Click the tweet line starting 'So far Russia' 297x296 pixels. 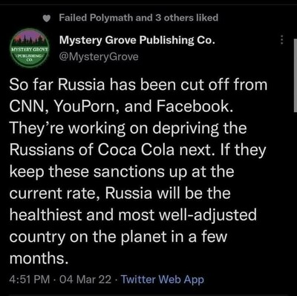(x=138, y=85)
